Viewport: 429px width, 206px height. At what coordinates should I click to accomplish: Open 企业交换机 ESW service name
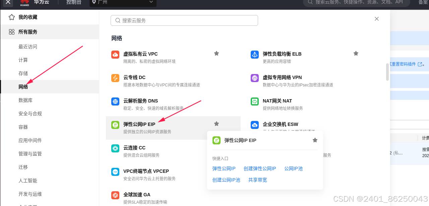click(280, 124)
